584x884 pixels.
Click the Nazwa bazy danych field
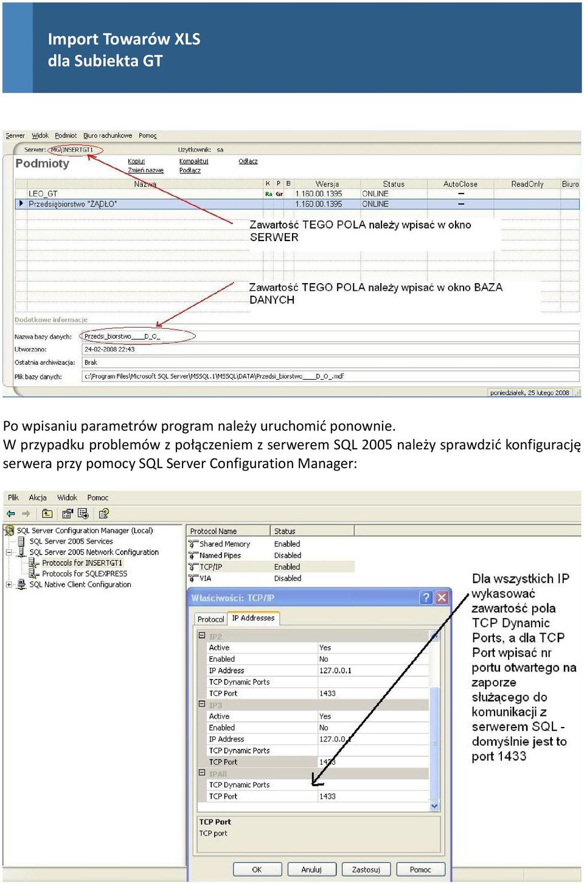331,336
